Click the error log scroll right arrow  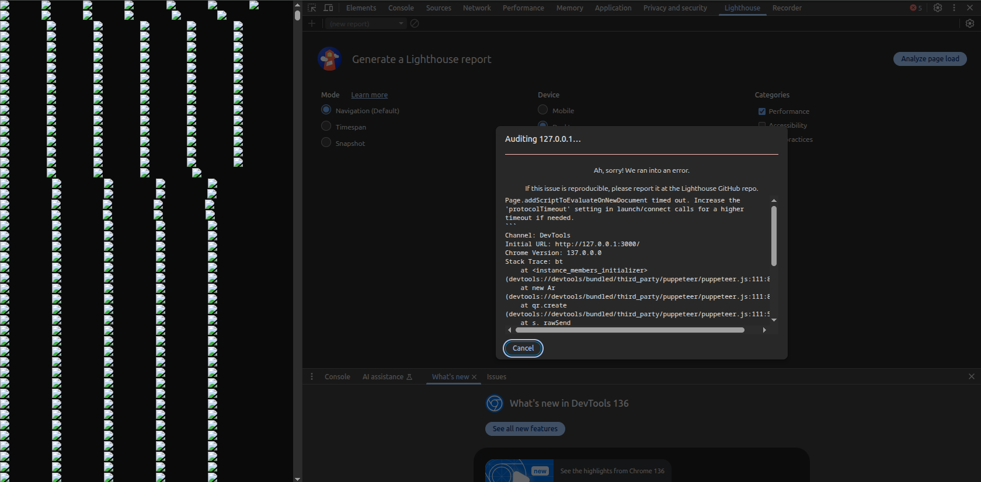[764, 330]
